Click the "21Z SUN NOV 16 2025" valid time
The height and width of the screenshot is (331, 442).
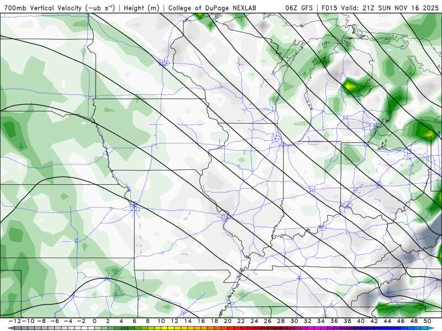pos(401,8)
